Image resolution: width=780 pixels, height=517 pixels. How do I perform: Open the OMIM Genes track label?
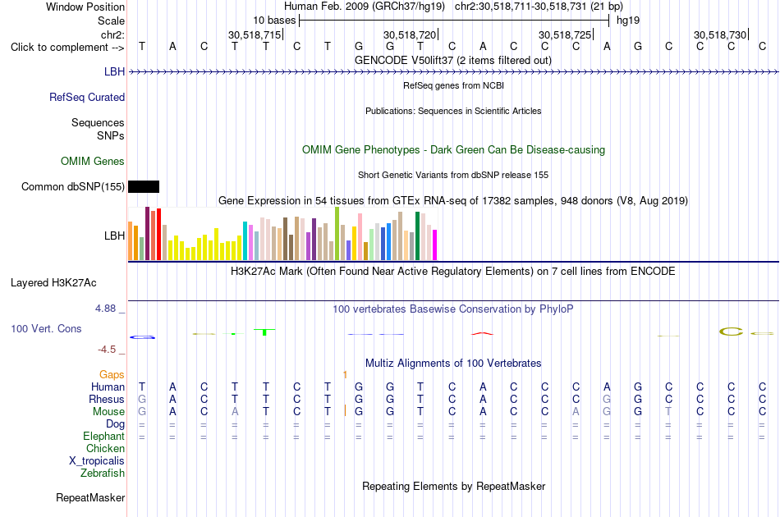click(92, 161)
